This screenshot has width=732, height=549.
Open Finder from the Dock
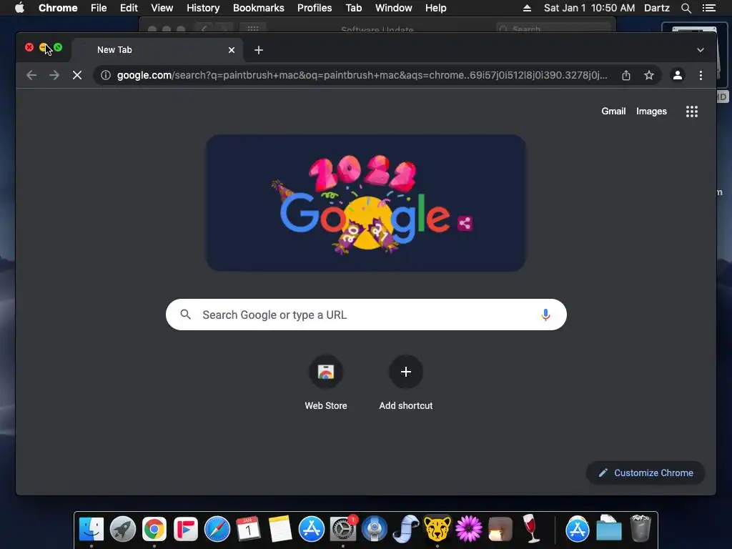coord(91,530)
